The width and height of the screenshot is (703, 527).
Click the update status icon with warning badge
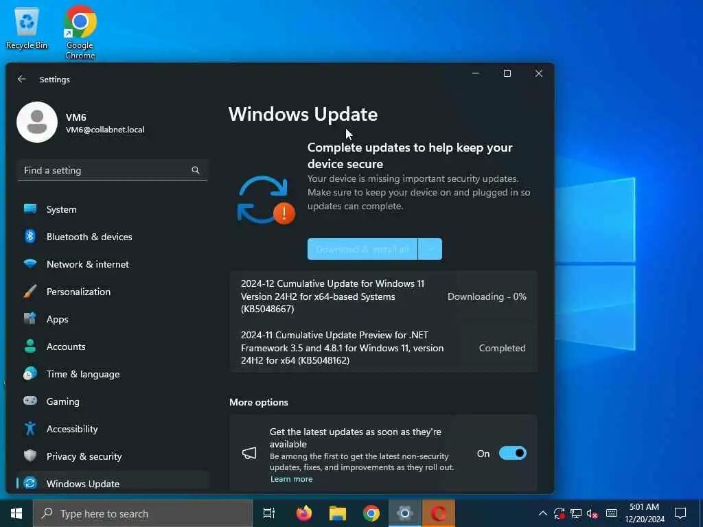[x=266, y=200]
